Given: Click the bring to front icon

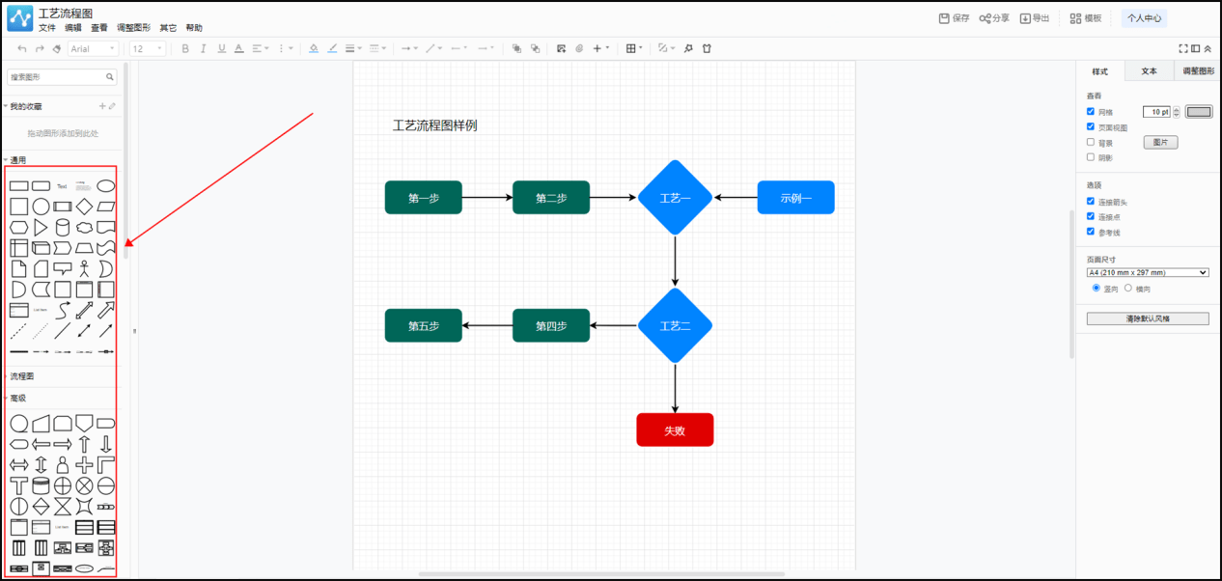Looking at the screenshot, I should pos(516,48).
